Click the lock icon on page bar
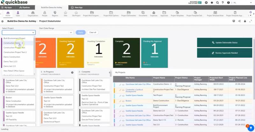The width and height of the screenshot is (255, 132). pyautogui.click(x=245, y=21)
